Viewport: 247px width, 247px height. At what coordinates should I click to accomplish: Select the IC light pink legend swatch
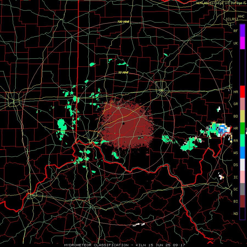click(x=242, y=177)
